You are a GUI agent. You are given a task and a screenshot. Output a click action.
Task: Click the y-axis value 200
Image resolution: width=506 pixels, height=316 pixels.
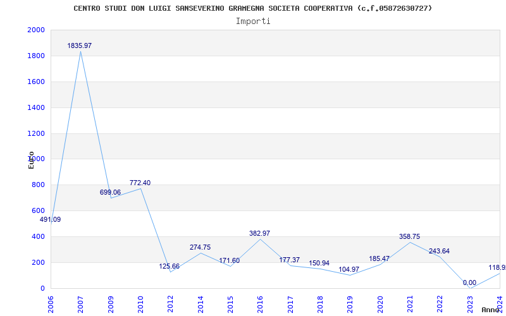(38, 262)
